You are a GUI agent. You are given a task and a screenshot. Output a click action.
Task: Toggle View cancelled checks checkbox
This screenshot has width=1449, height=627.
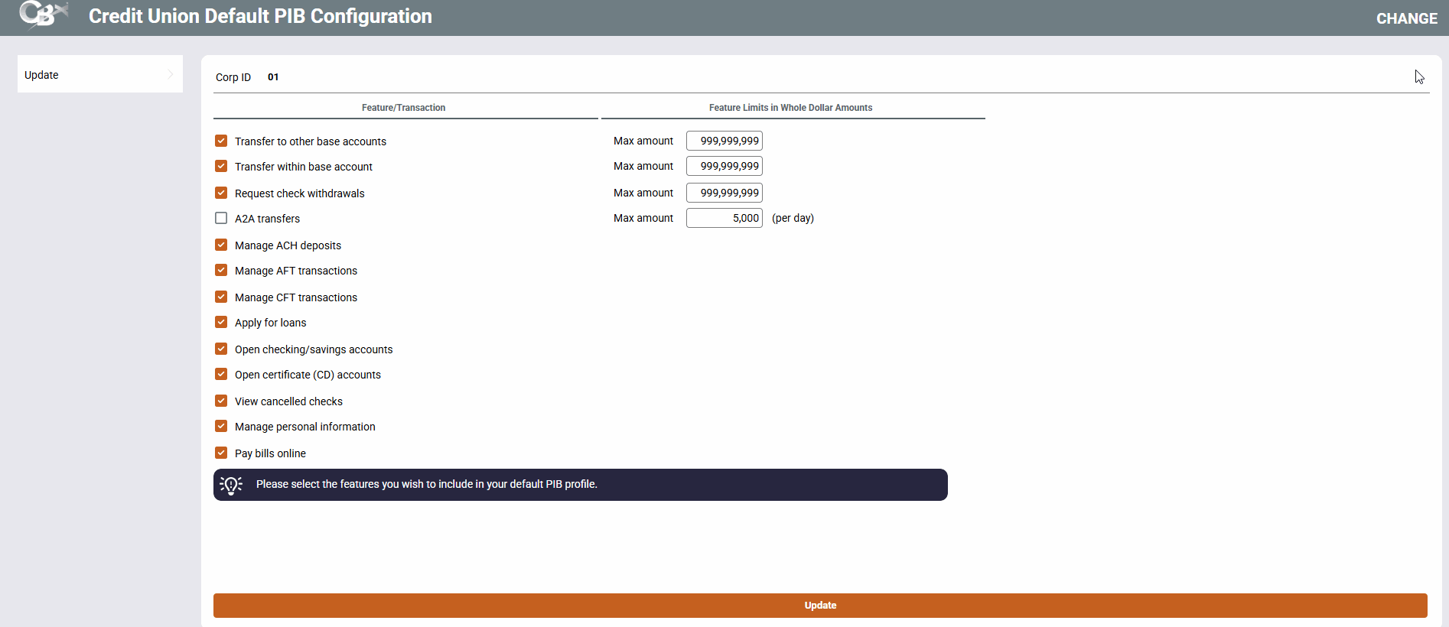coord(221,401)
